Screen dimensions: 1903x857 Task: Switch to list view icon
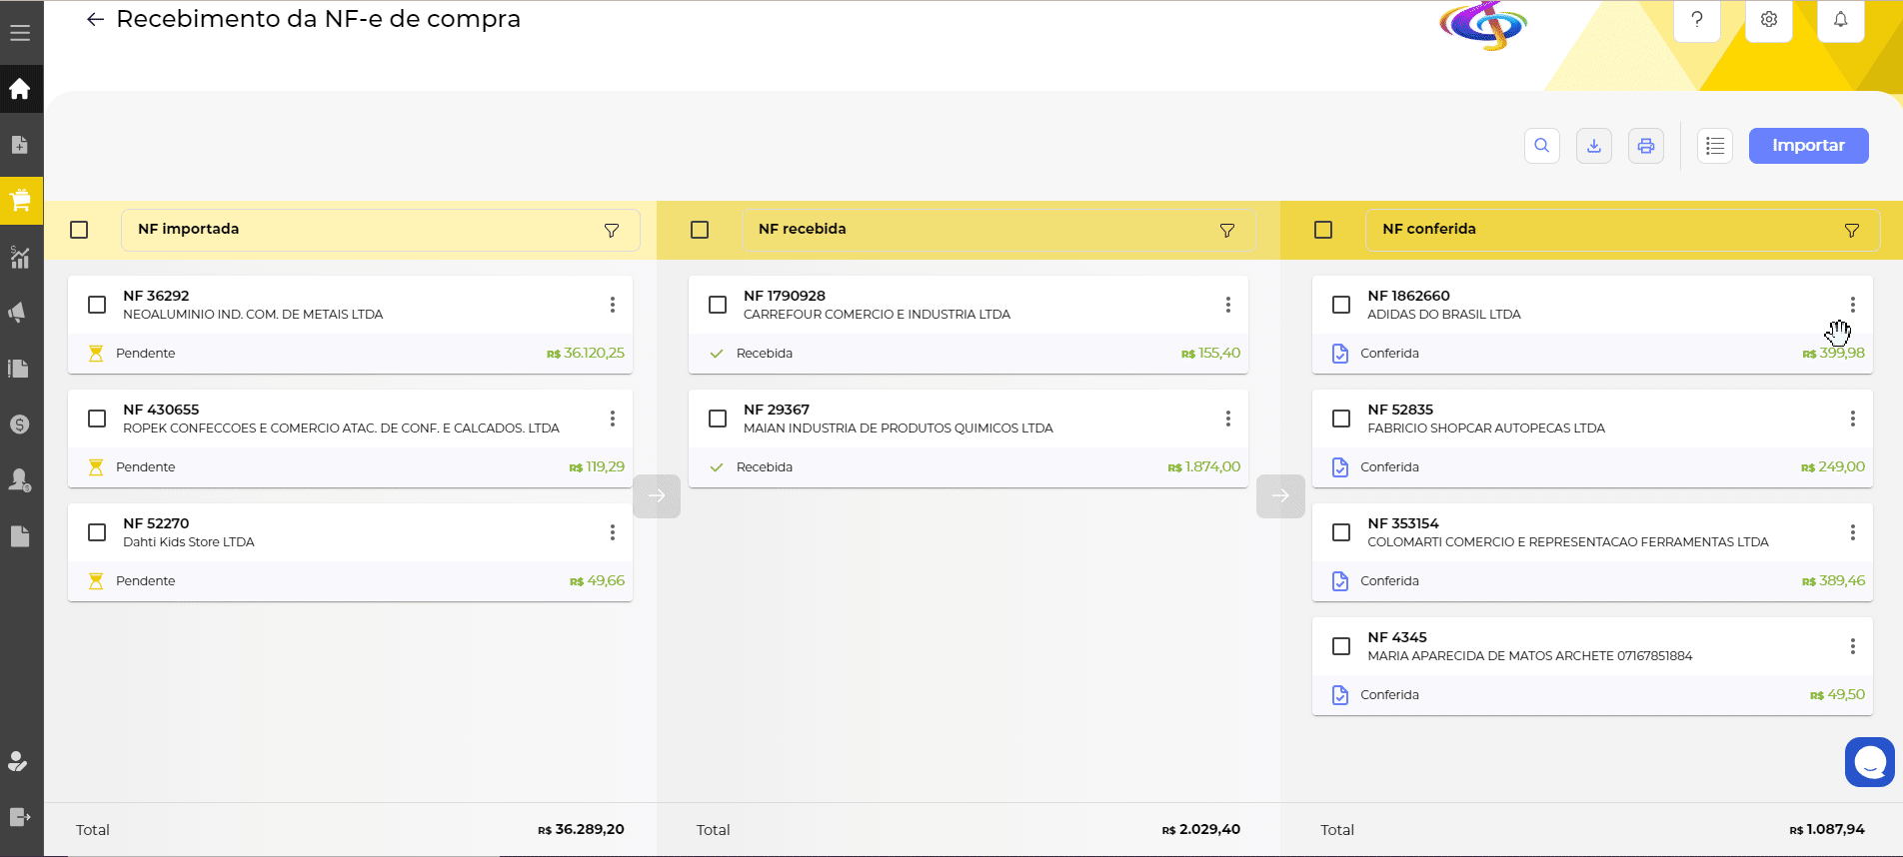coord(1714,146)
